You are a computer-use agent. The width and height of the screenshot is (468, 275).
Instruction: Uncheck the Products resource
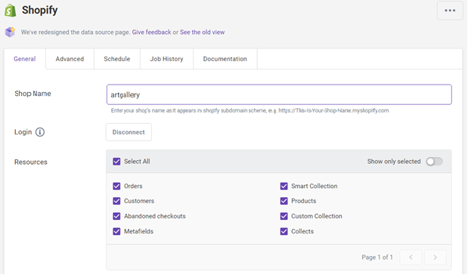[284, 201]
